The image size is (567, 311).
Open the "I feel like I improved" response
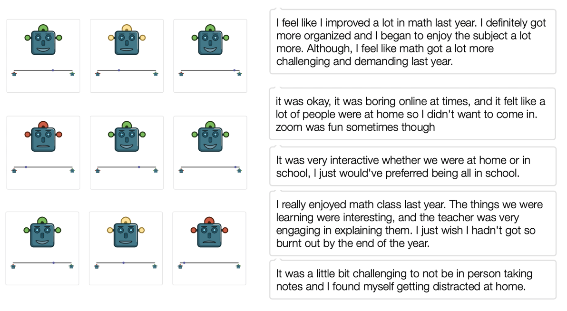pos(412,42)
